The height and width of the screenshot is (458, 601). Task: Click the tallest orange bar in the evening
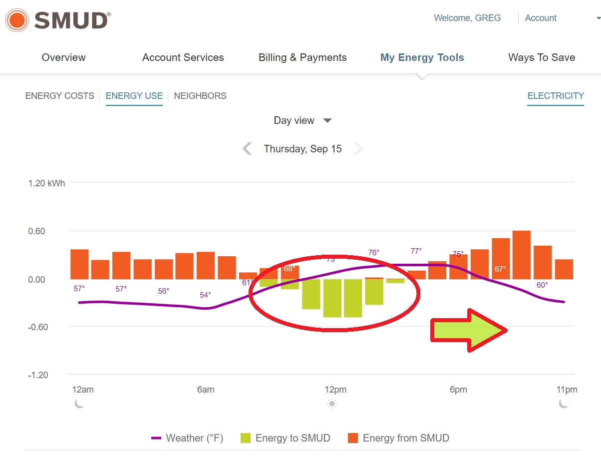click(521, 255)
